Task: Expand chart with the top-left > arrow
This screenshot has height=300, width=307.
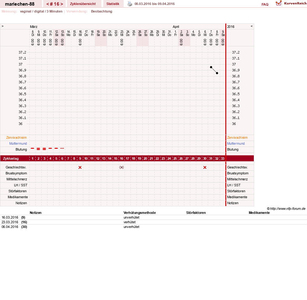Action: [3, 26]
